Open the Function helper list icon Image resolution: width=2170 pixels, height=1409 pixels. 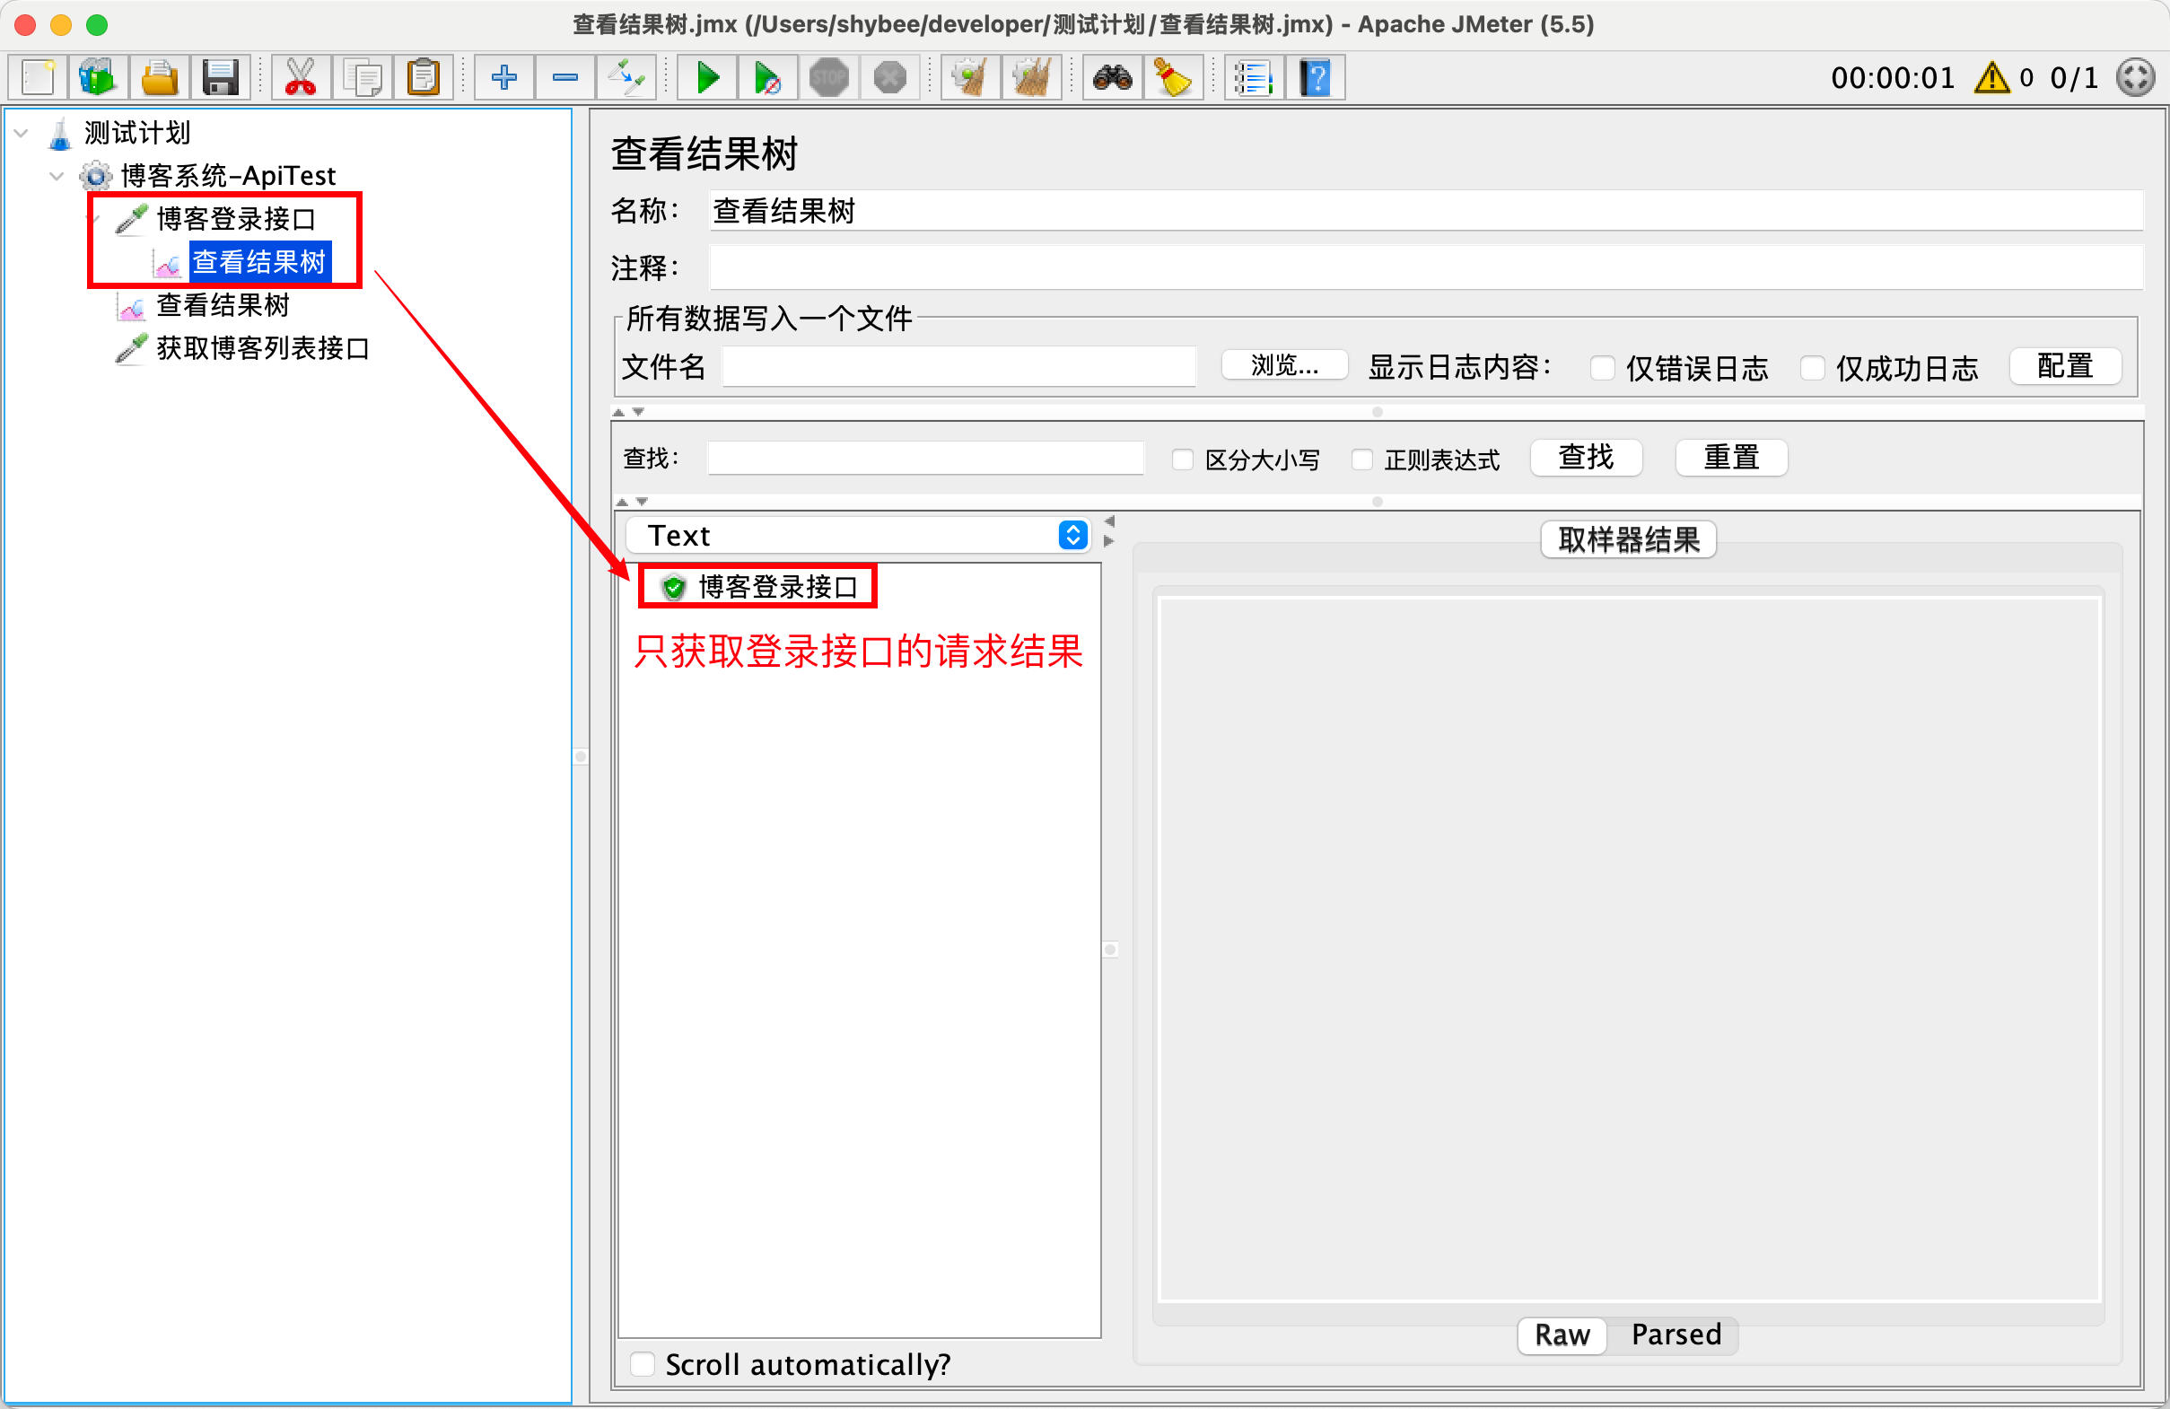pyautogui.click(x=1255, y=77)
